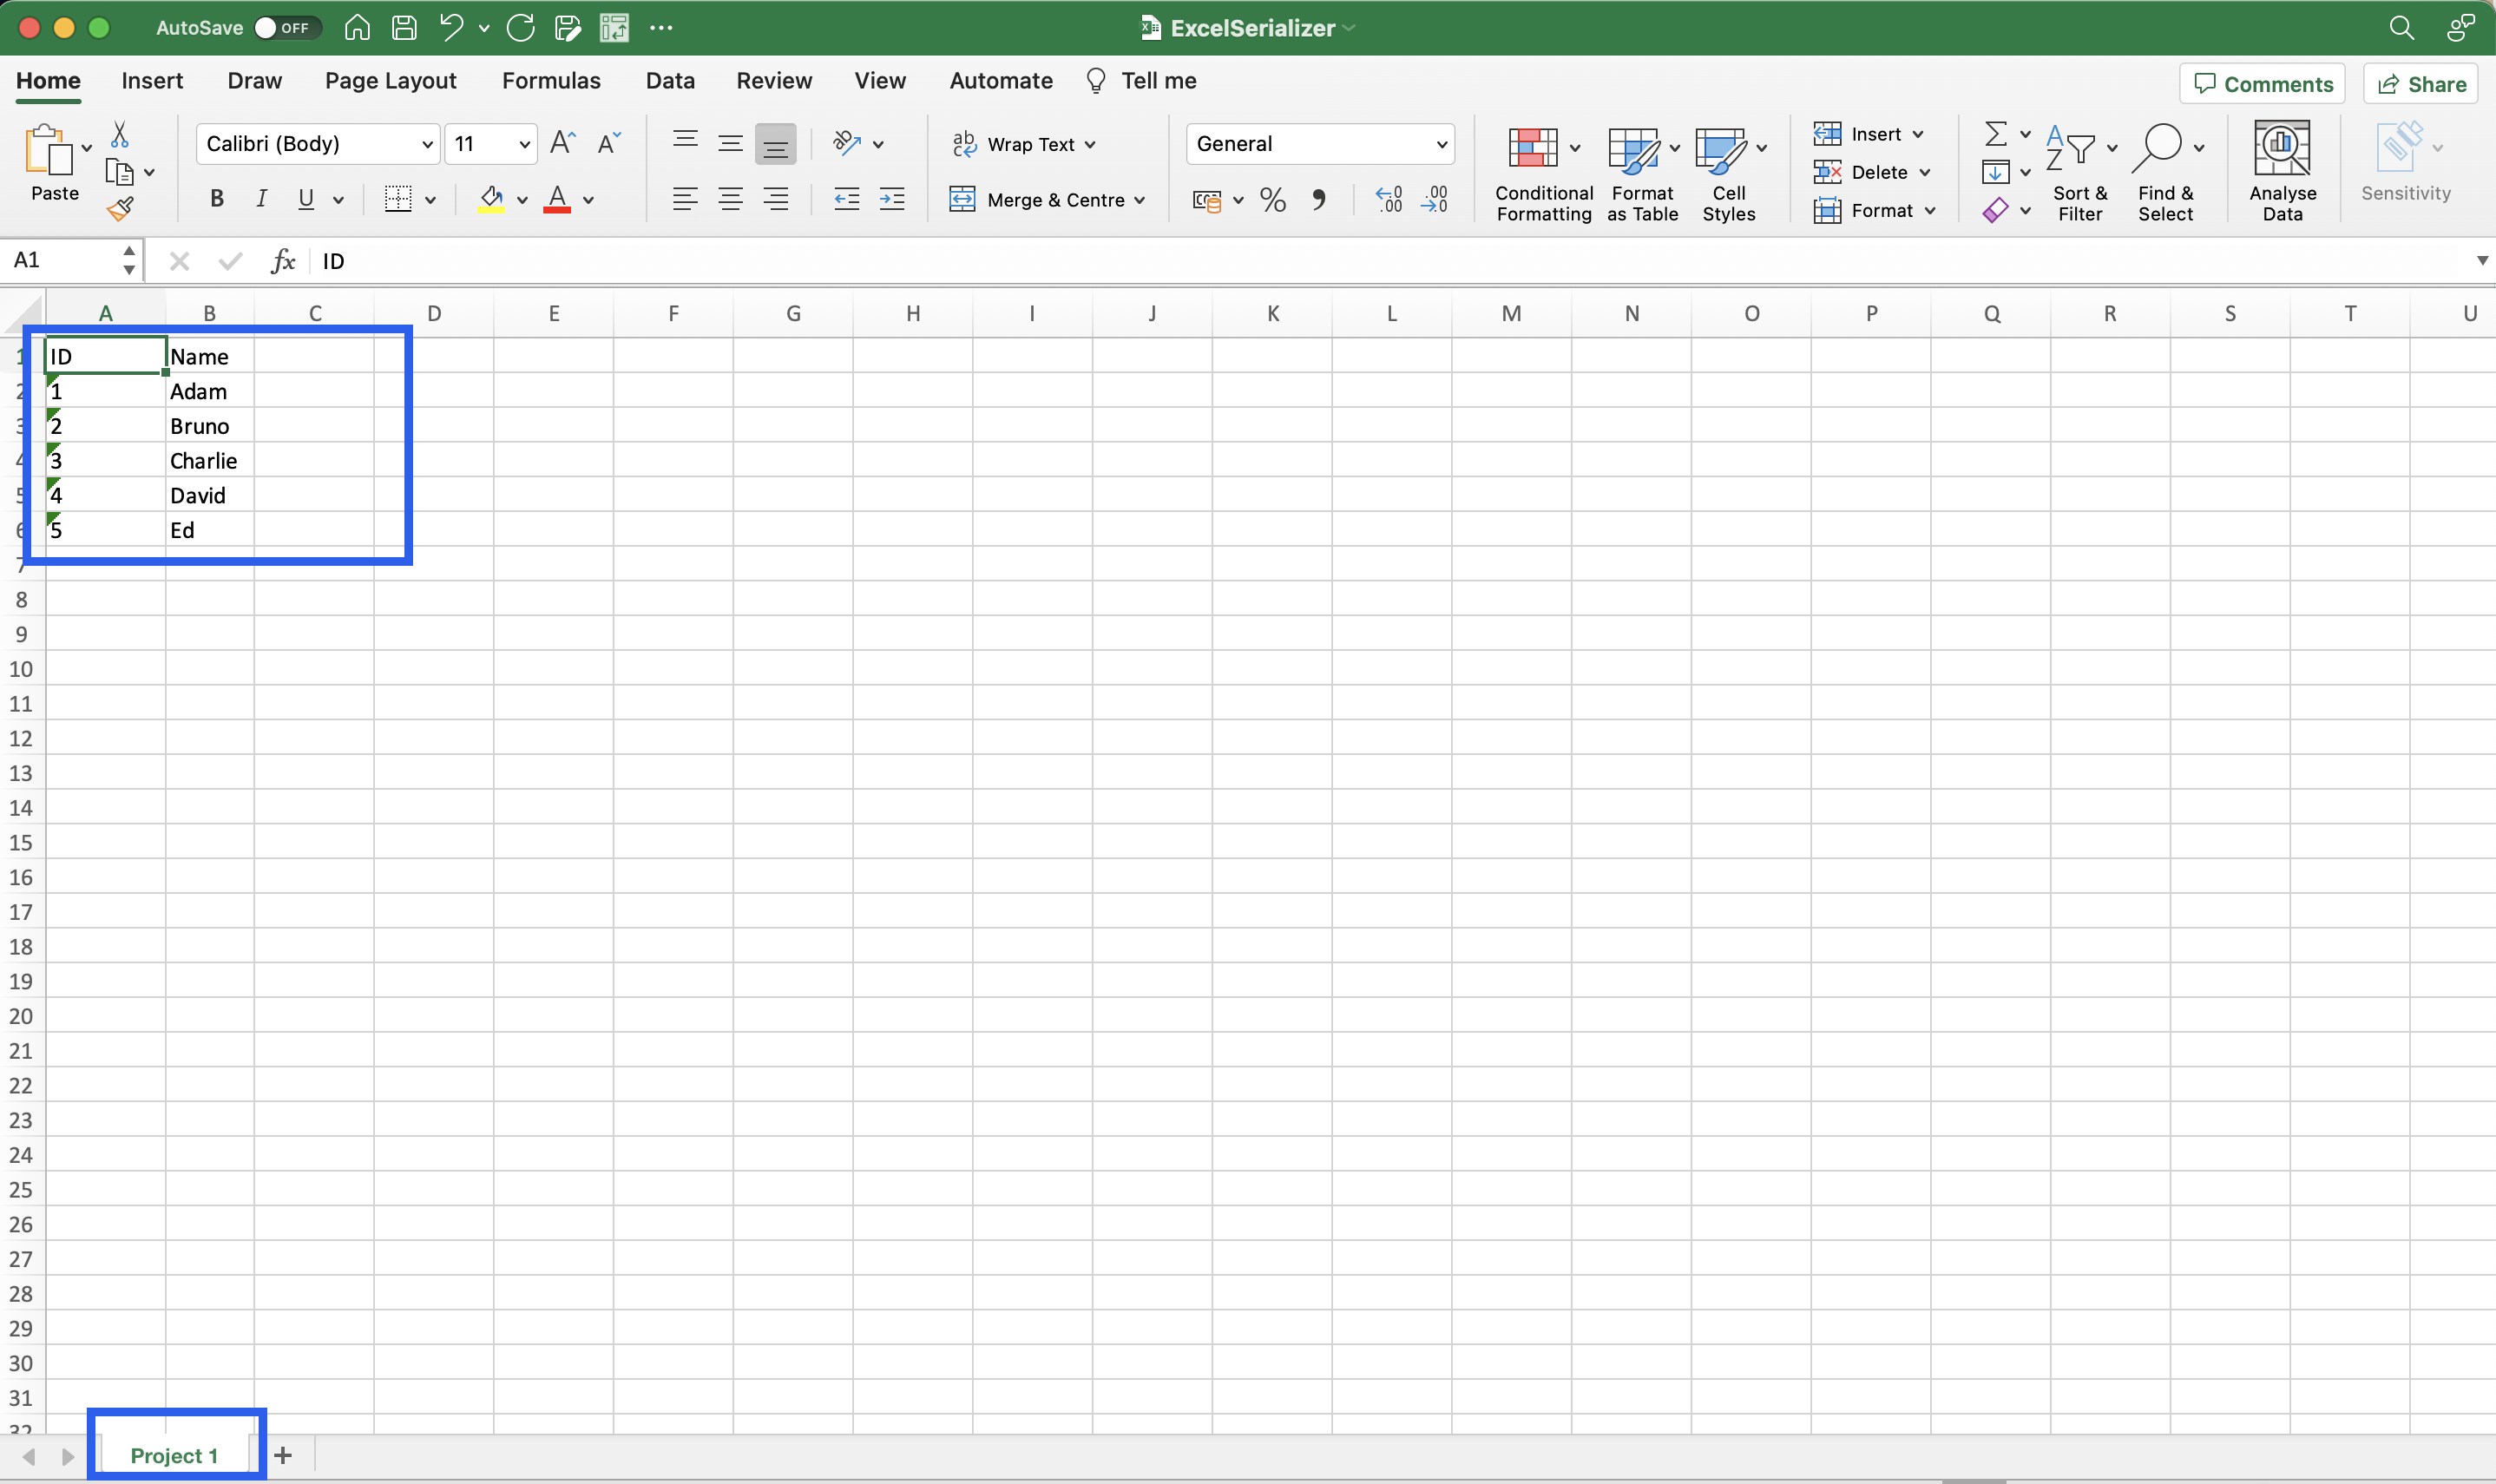Viewport: 2496px width, 1484px height.
Task: Click the Share button
Action: pyautogui.click(x=2421, y=84)
